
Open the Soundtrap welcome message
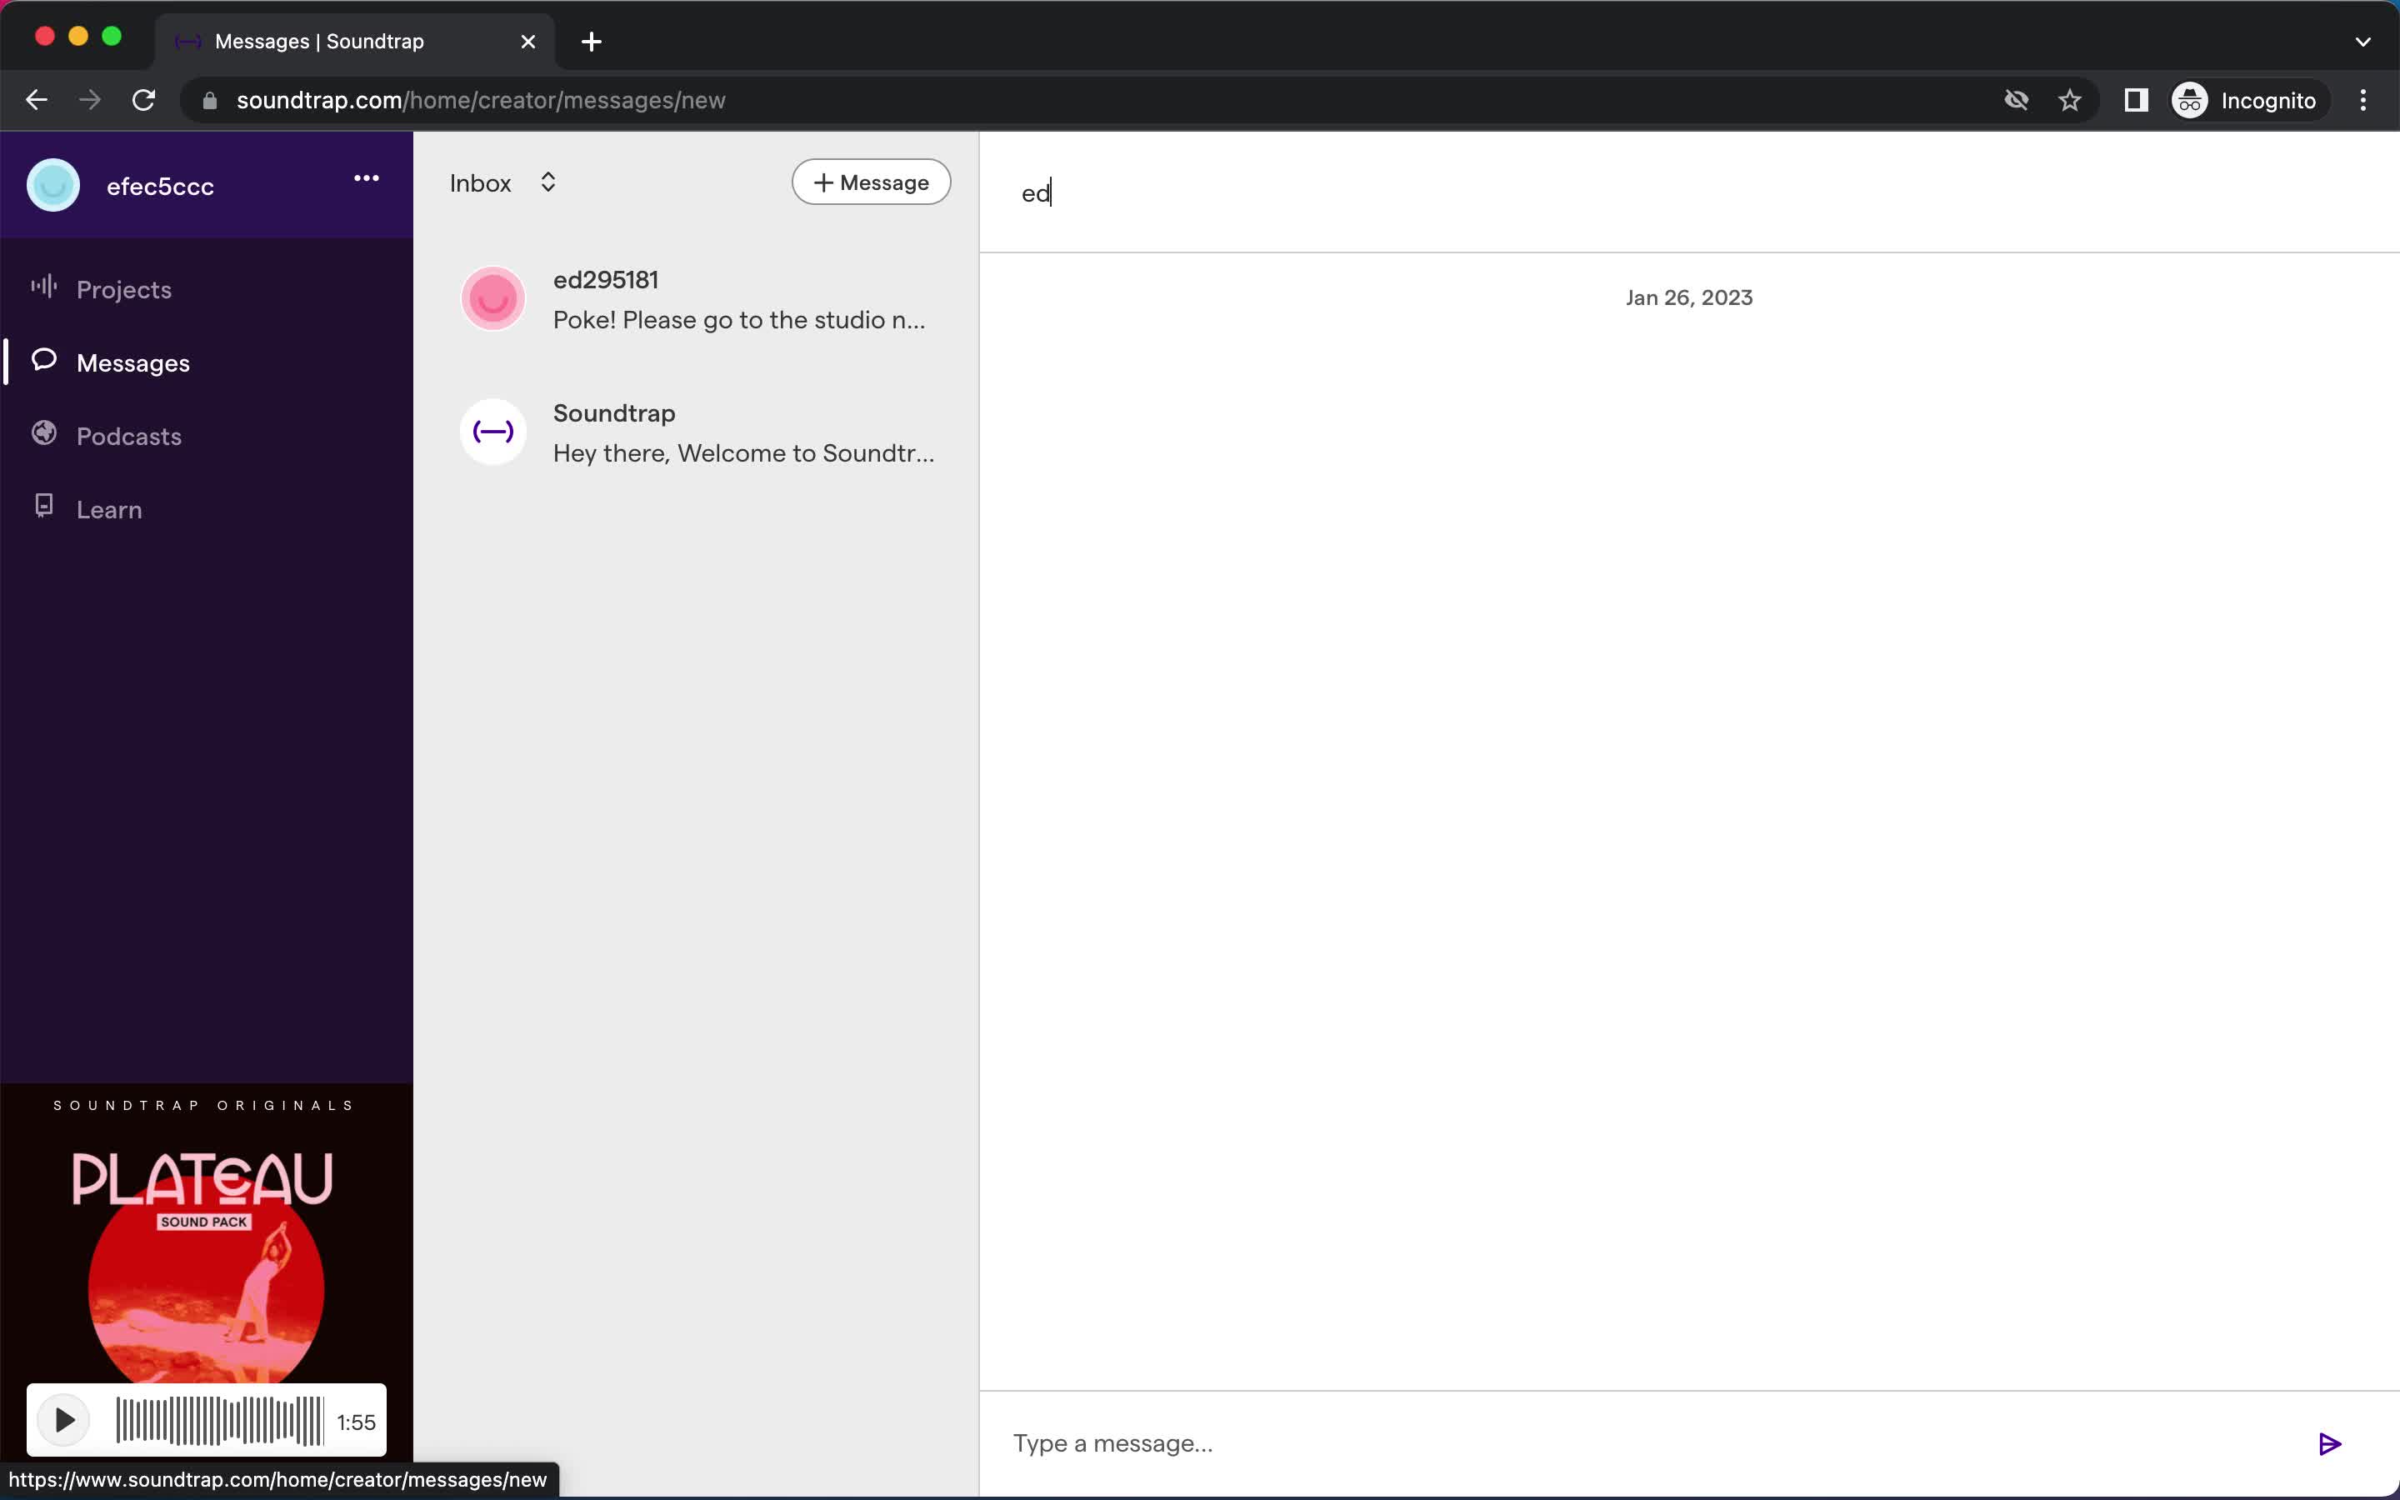coord(702,432)
